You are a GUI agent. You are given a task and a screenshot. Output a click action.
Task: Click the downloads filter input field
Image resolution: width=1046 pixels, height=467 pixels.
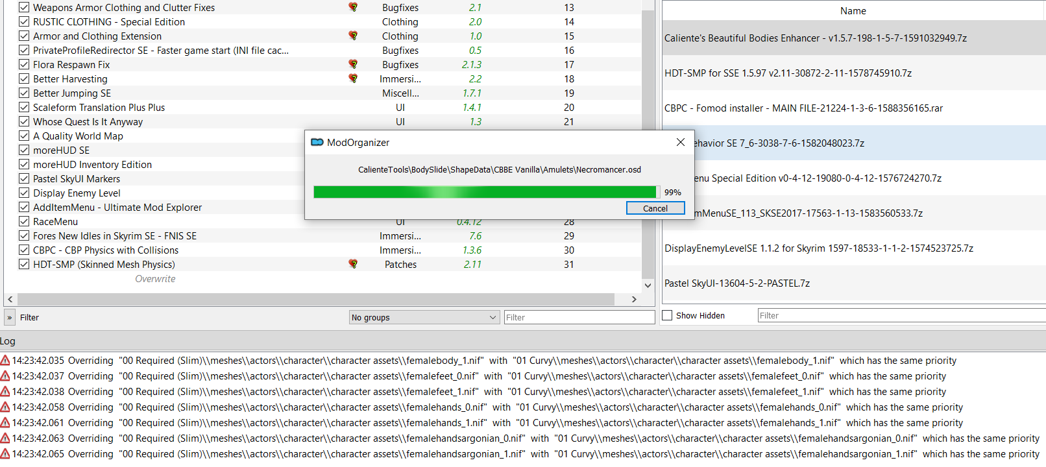click(902, 315)
